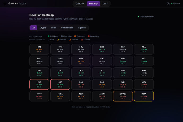Select the XRP tile
The image size is (183, 122).
click(x=123, y=49)
